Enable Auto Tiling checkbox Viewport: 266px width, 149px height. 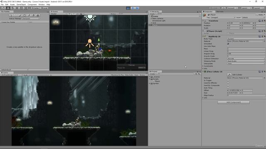[x=228, y=88]
